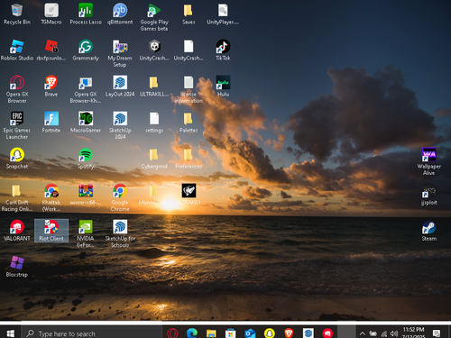451x338 pixels.
Task: Open the volume control in system tray
Action: (x=394, y=333)
